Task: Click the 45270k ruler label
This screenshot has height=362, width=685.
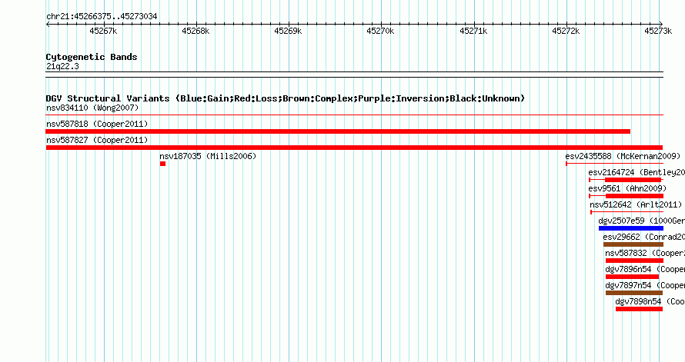Action: click(x=380, y=31)
